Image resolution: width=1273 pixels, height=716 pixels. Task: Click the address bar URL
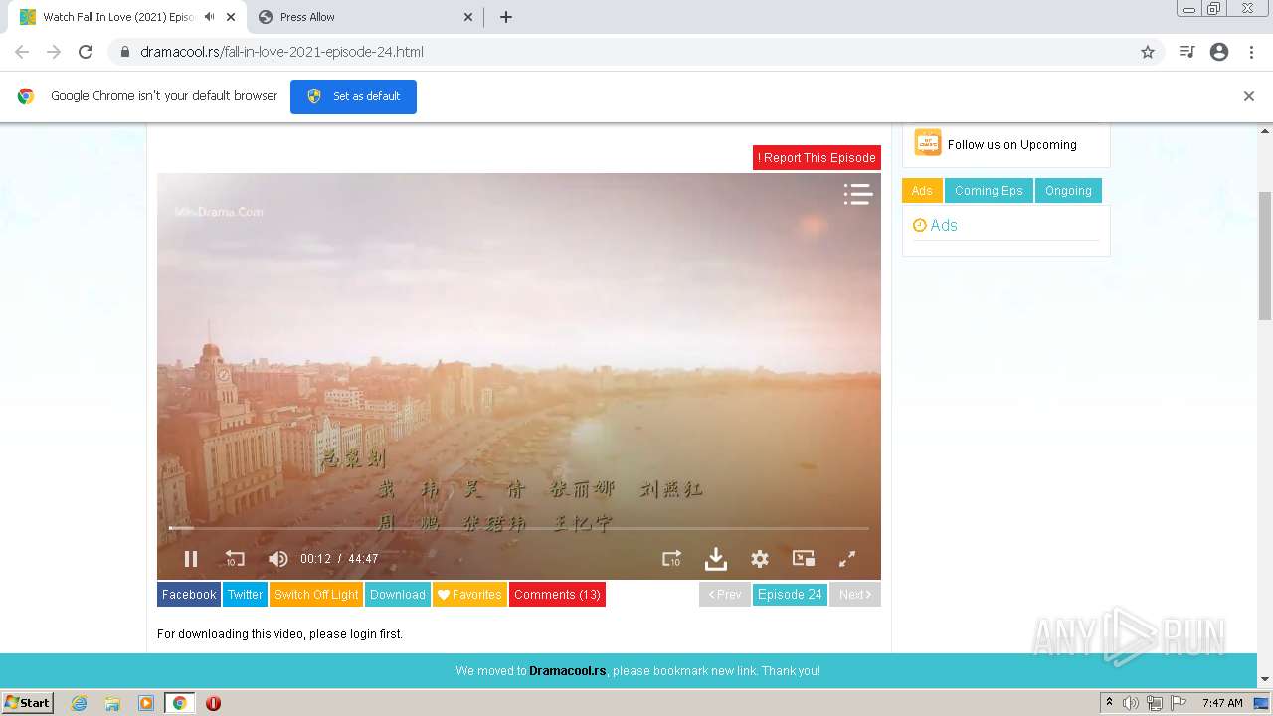[282, 52]
